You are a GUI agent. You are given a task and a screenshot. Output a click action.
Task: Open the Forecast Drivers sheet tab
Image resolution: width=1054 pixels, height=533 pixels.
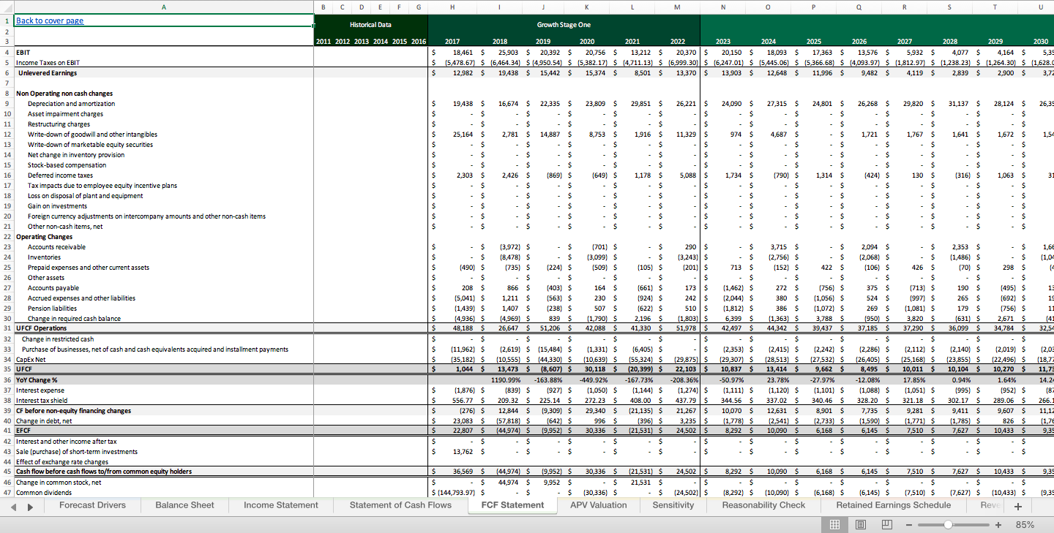[92, 505]
